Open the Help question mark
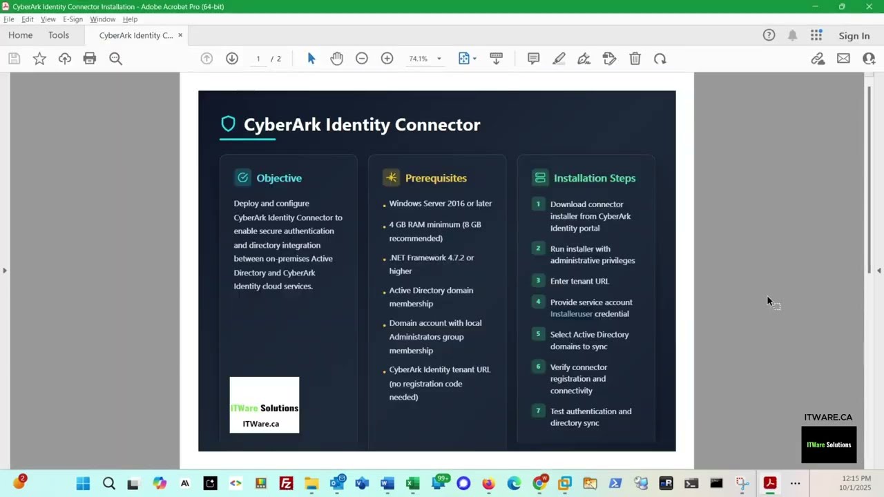This screenshot has height=497, width=884. pos(769,35)
